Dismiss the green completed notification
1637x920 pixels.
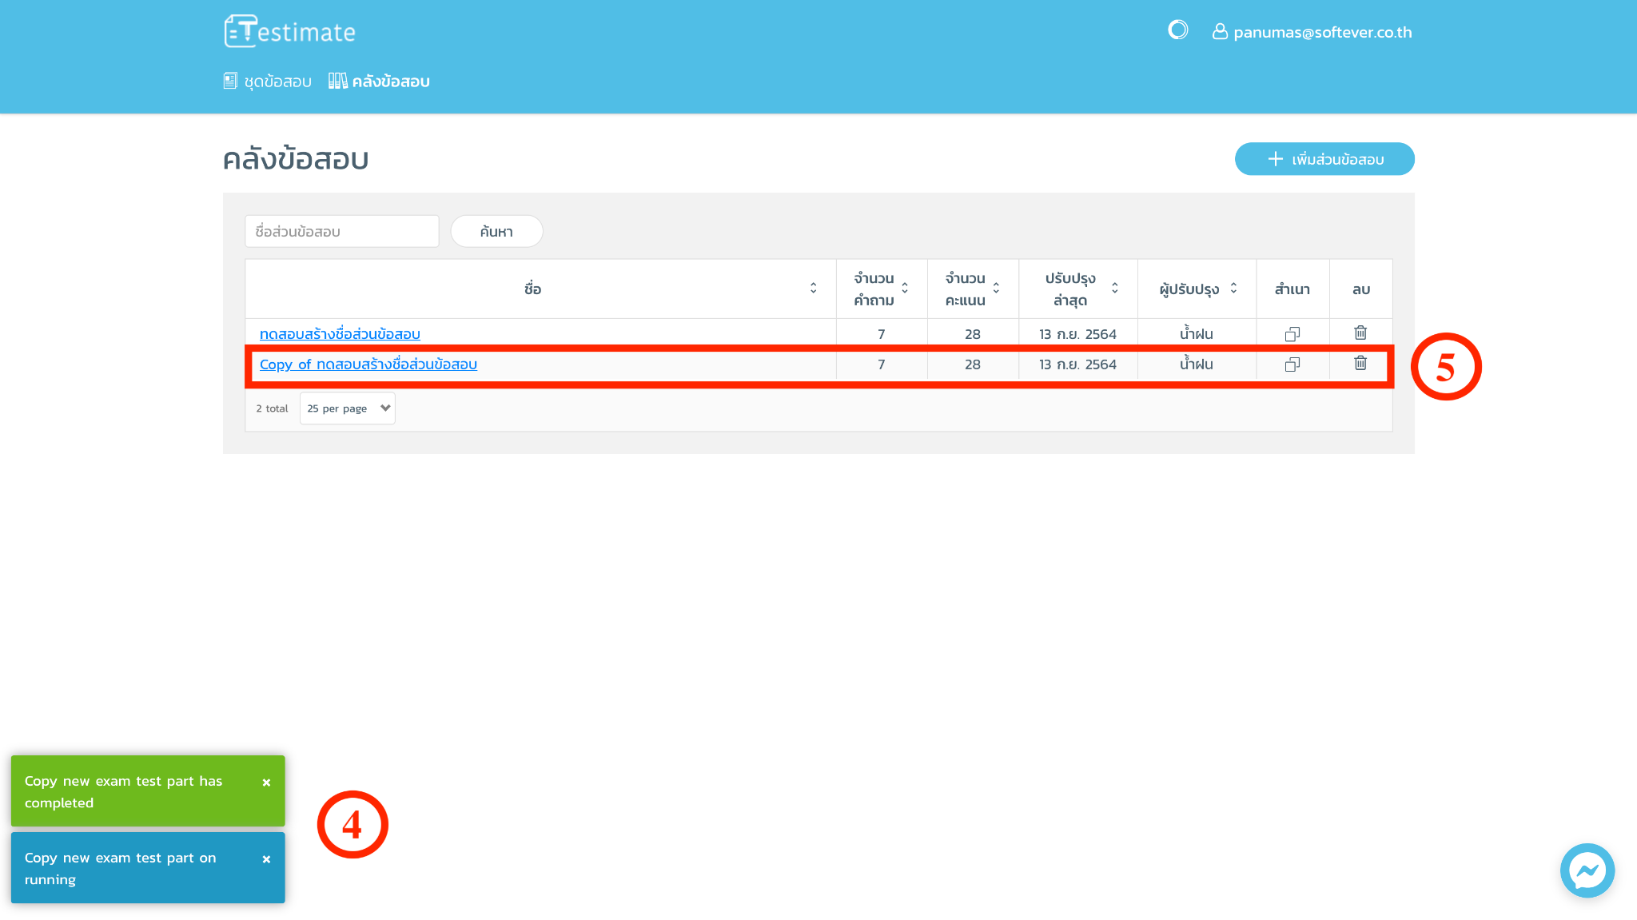266,783
